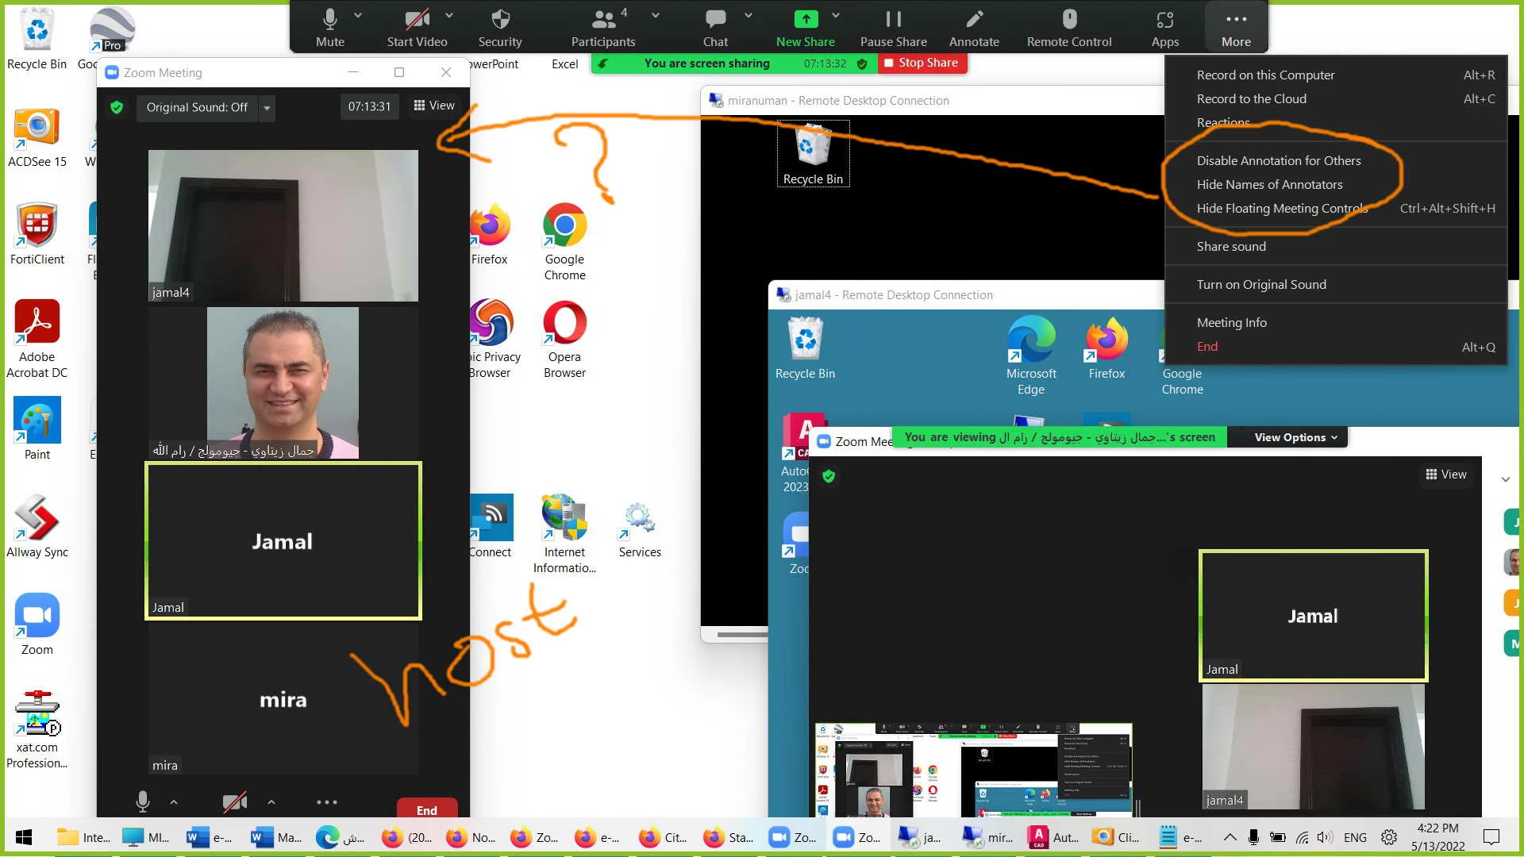Viewport: 1524px width, 857px height.
Task: Toggle Start Video camera button
Action: 417,19
